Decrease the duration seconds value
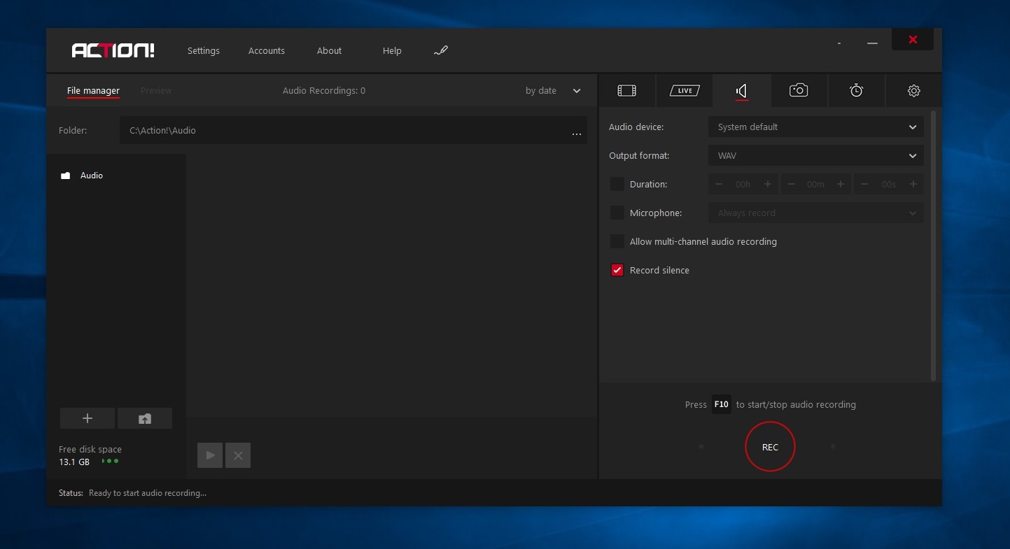Viewport: 1010px width, 549px height. tap(864, 184)
